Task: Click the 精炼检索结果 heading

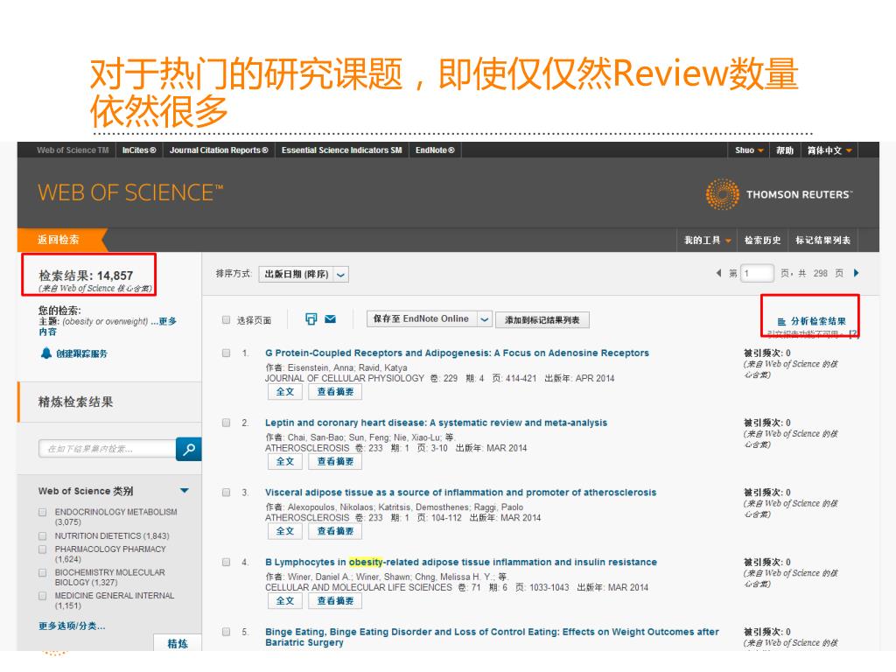Action: click(x=75, y=402)
